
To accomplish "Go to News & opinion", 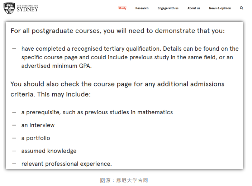I will click(x=220, y=8).
